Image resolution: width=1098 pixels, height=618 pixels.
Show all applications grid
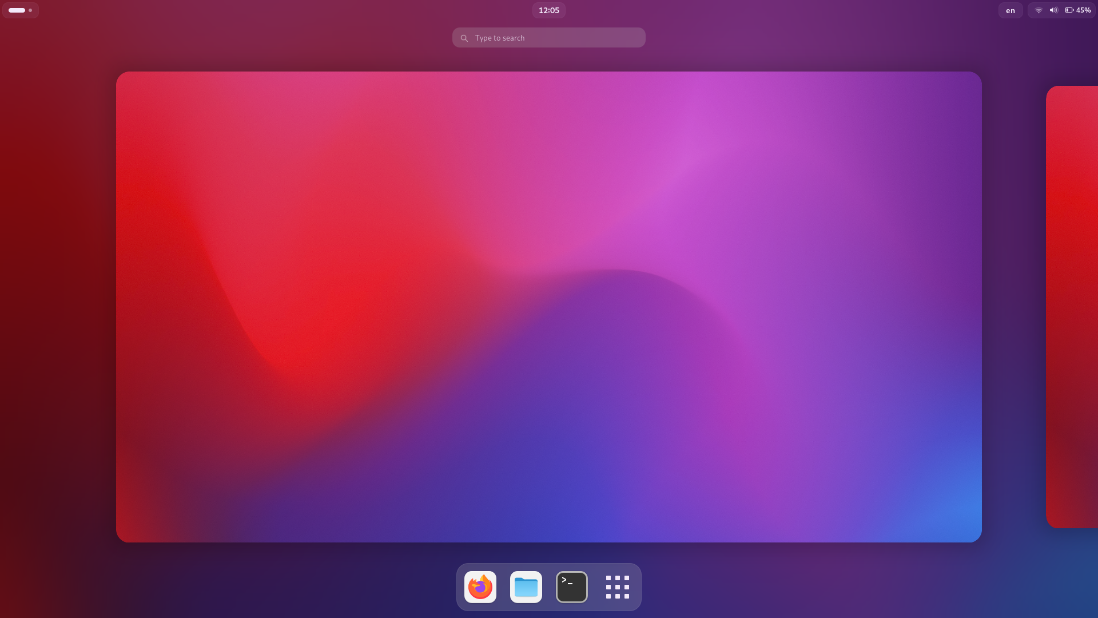point(618,587)
